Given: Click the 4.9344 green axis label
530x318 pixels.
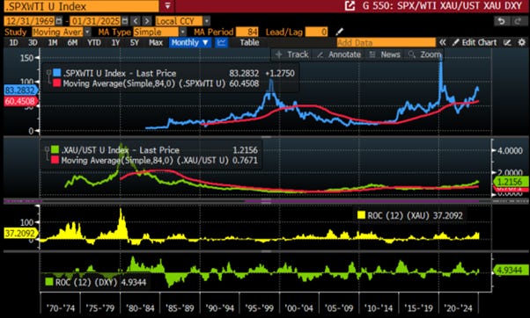Looking at the screenshot, I should (511, 270).
